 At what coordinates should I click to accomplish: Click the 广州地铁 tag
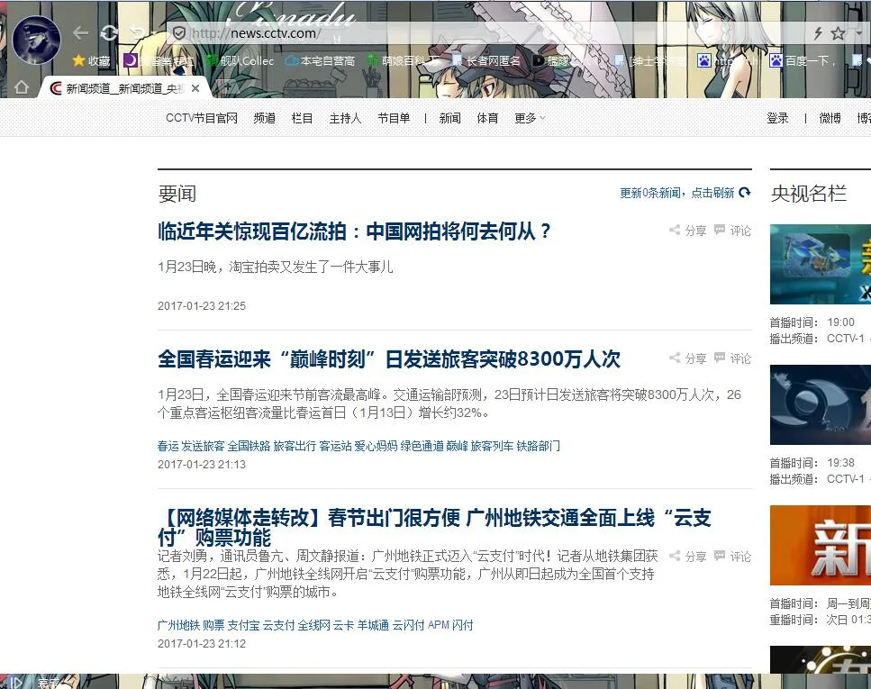[179, 625]
